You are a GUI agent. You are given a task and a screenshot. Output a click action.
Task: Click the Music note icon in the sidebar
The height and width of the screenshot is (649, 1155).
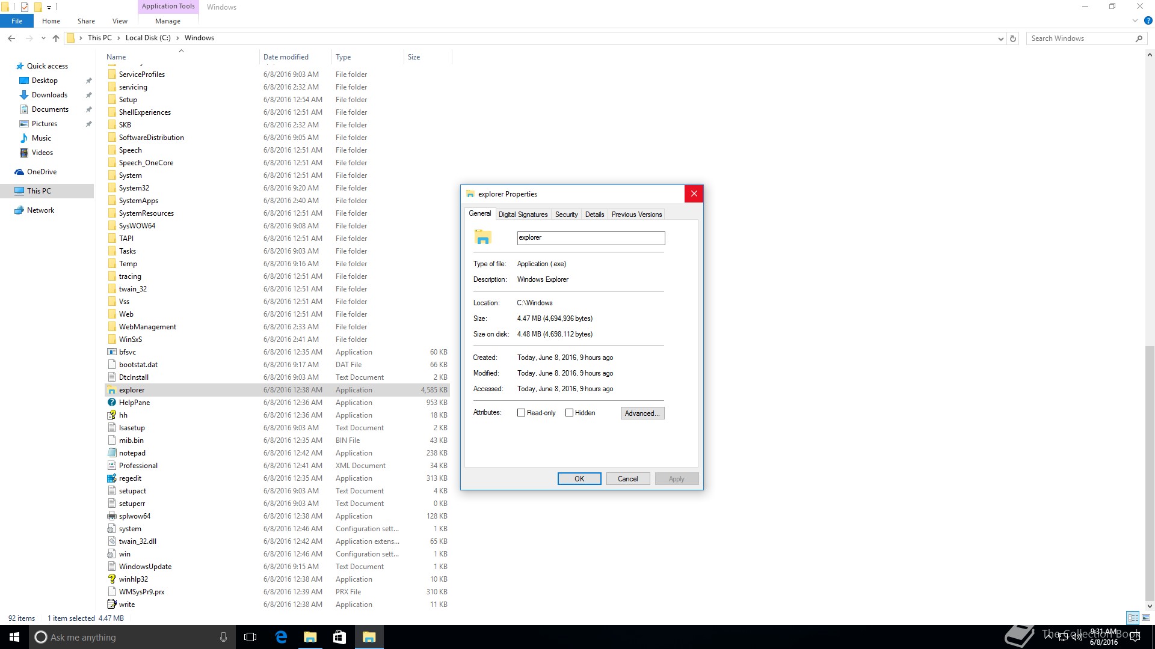point(24,138)
